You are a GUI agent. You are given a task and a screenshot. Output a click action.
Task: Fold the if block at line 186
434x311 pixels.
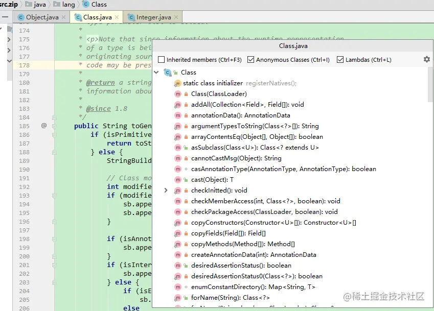(54, 135)
